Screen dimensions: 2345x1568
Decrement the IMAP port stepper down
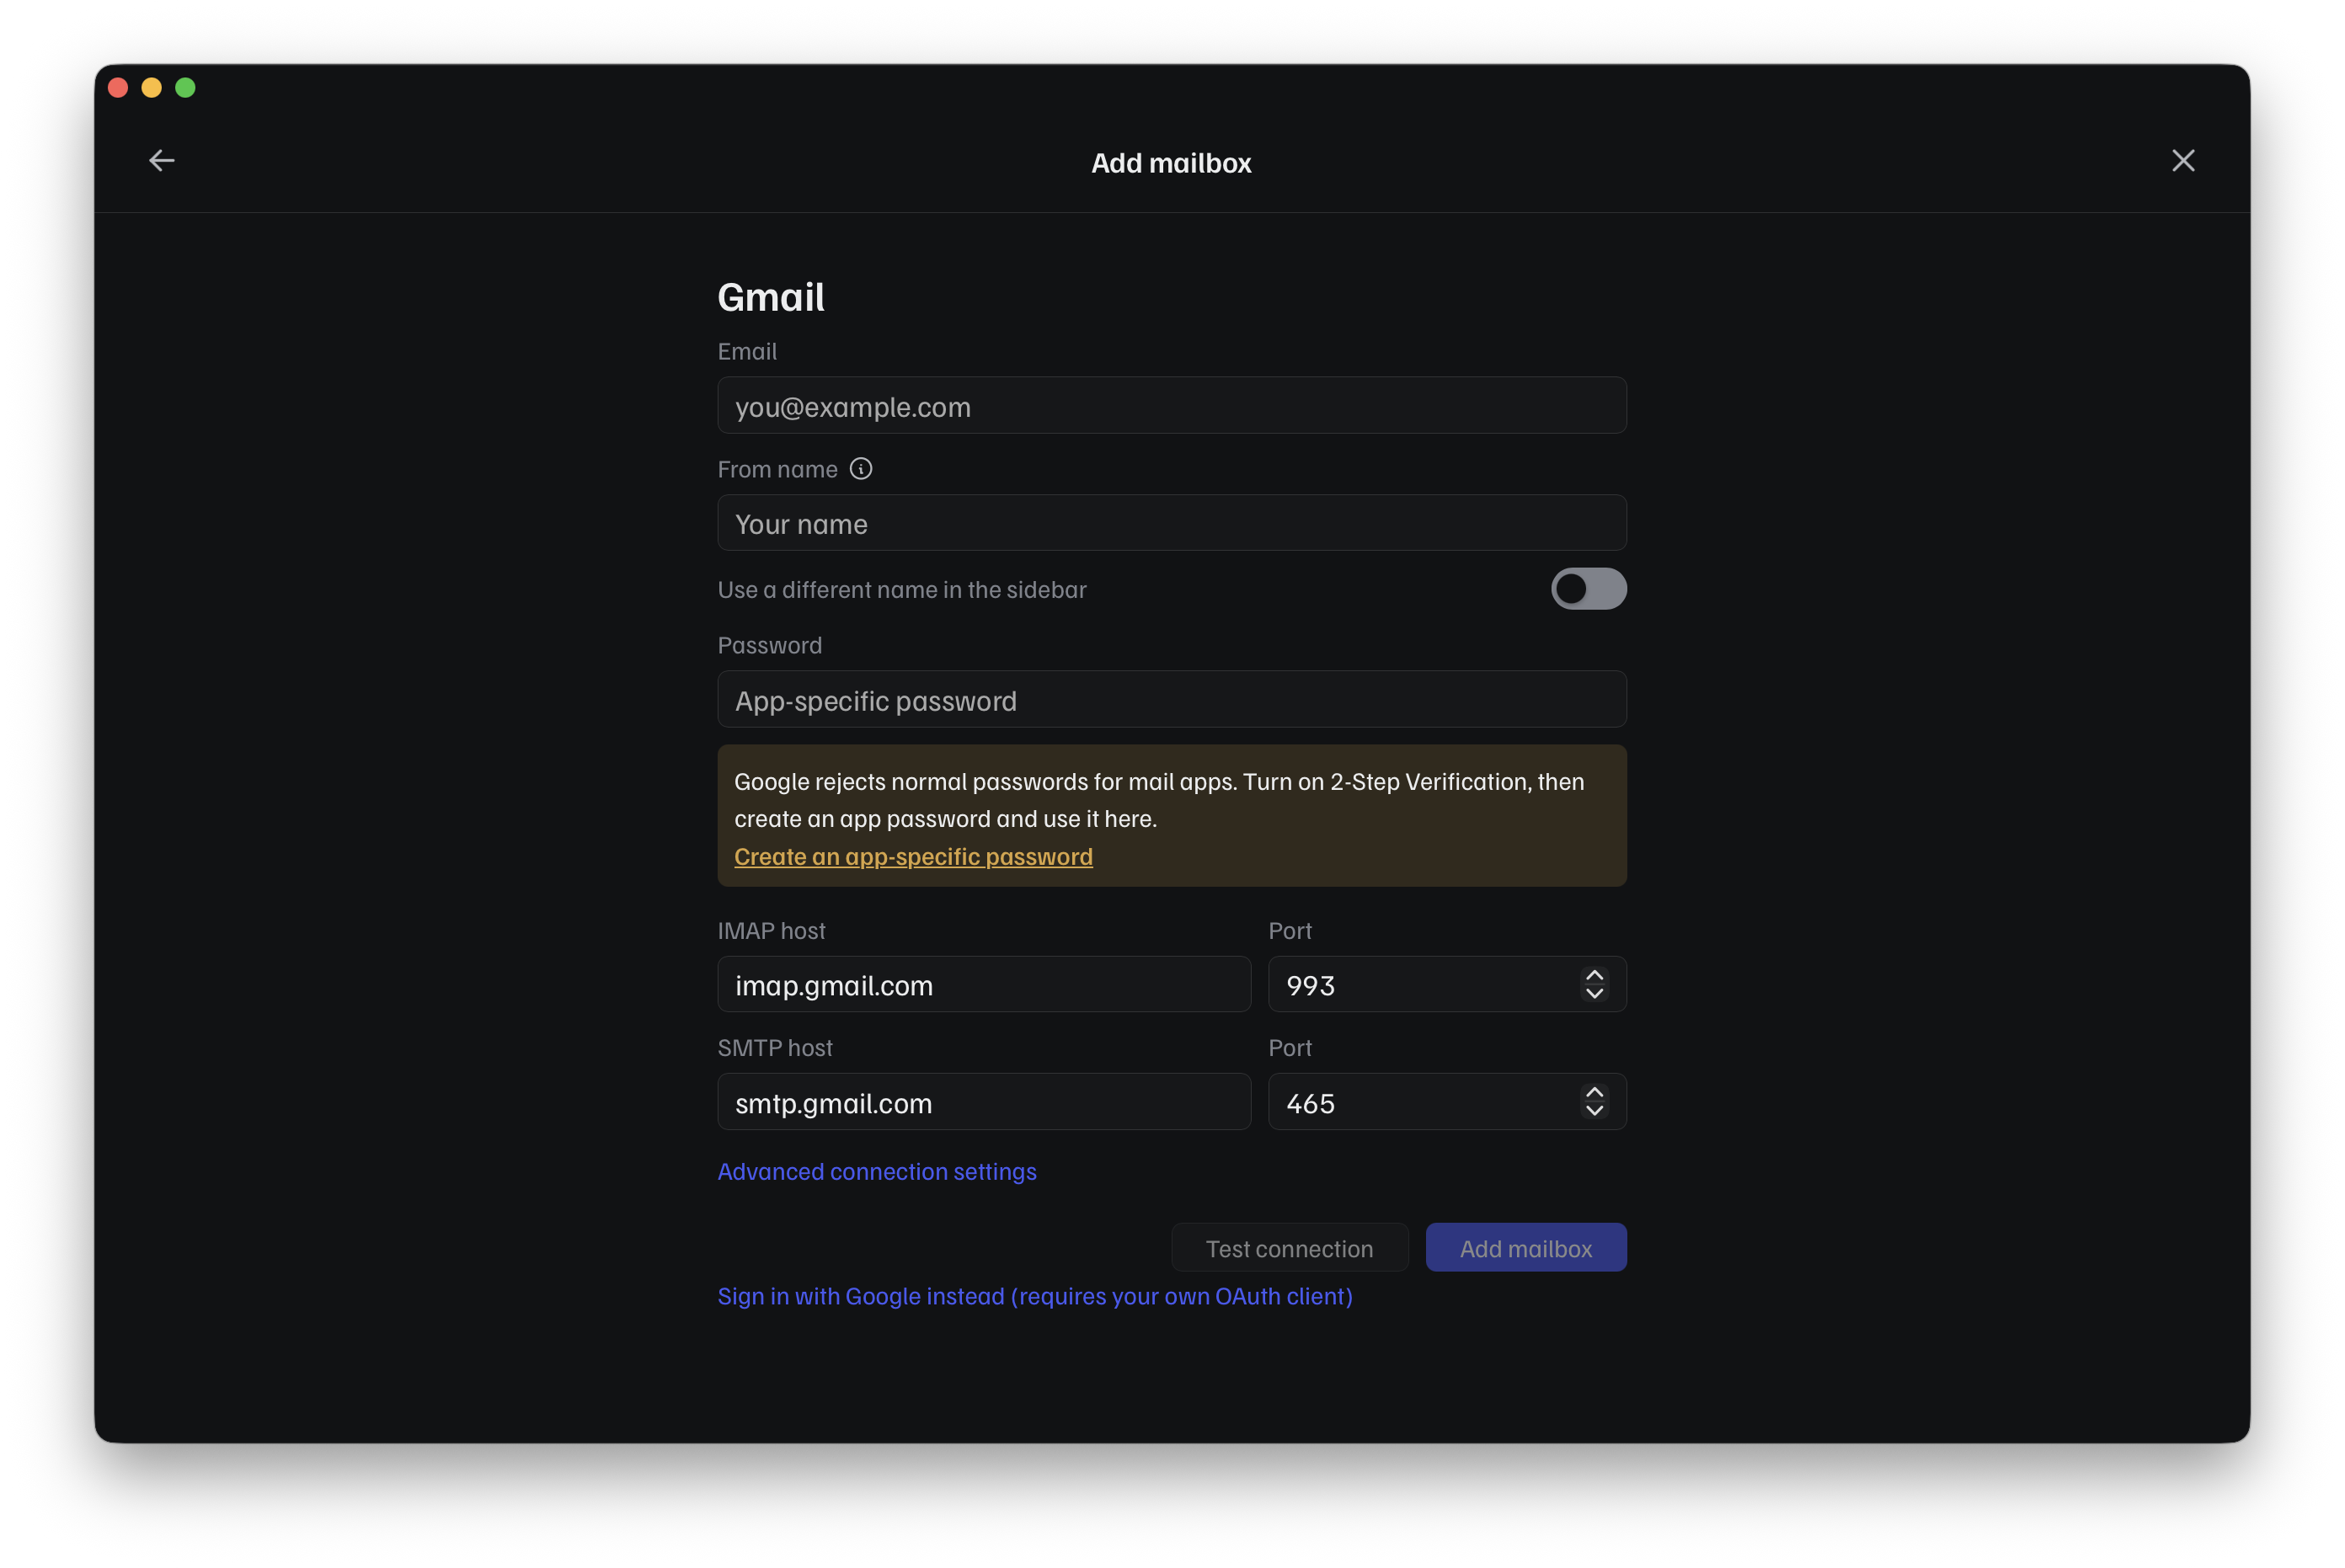click(1594, 994)
